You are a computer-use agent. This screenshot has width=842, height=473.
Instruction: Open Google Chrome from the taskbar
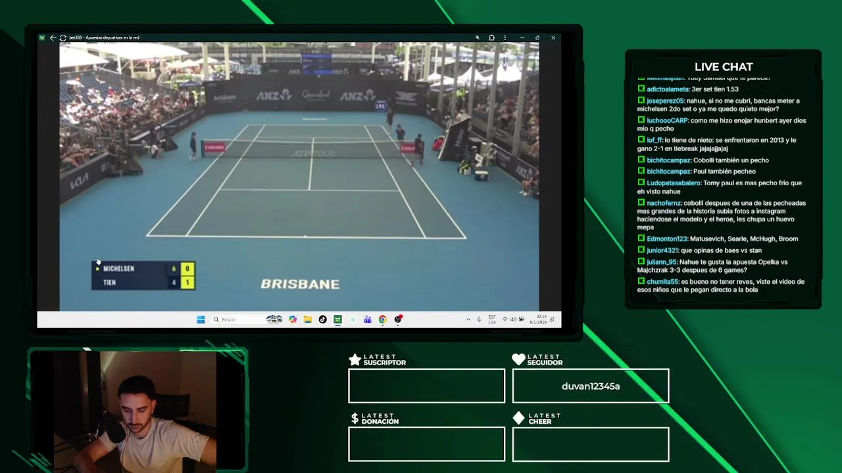[382, 319]
